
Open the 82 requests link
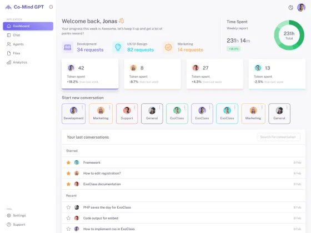(141, 50)
